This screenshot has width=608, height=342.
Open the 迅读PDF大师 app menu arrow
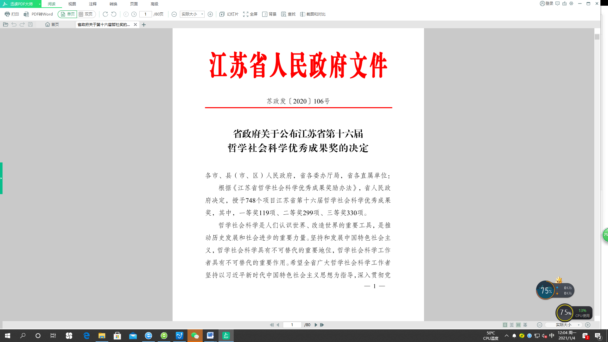[40, 4]
